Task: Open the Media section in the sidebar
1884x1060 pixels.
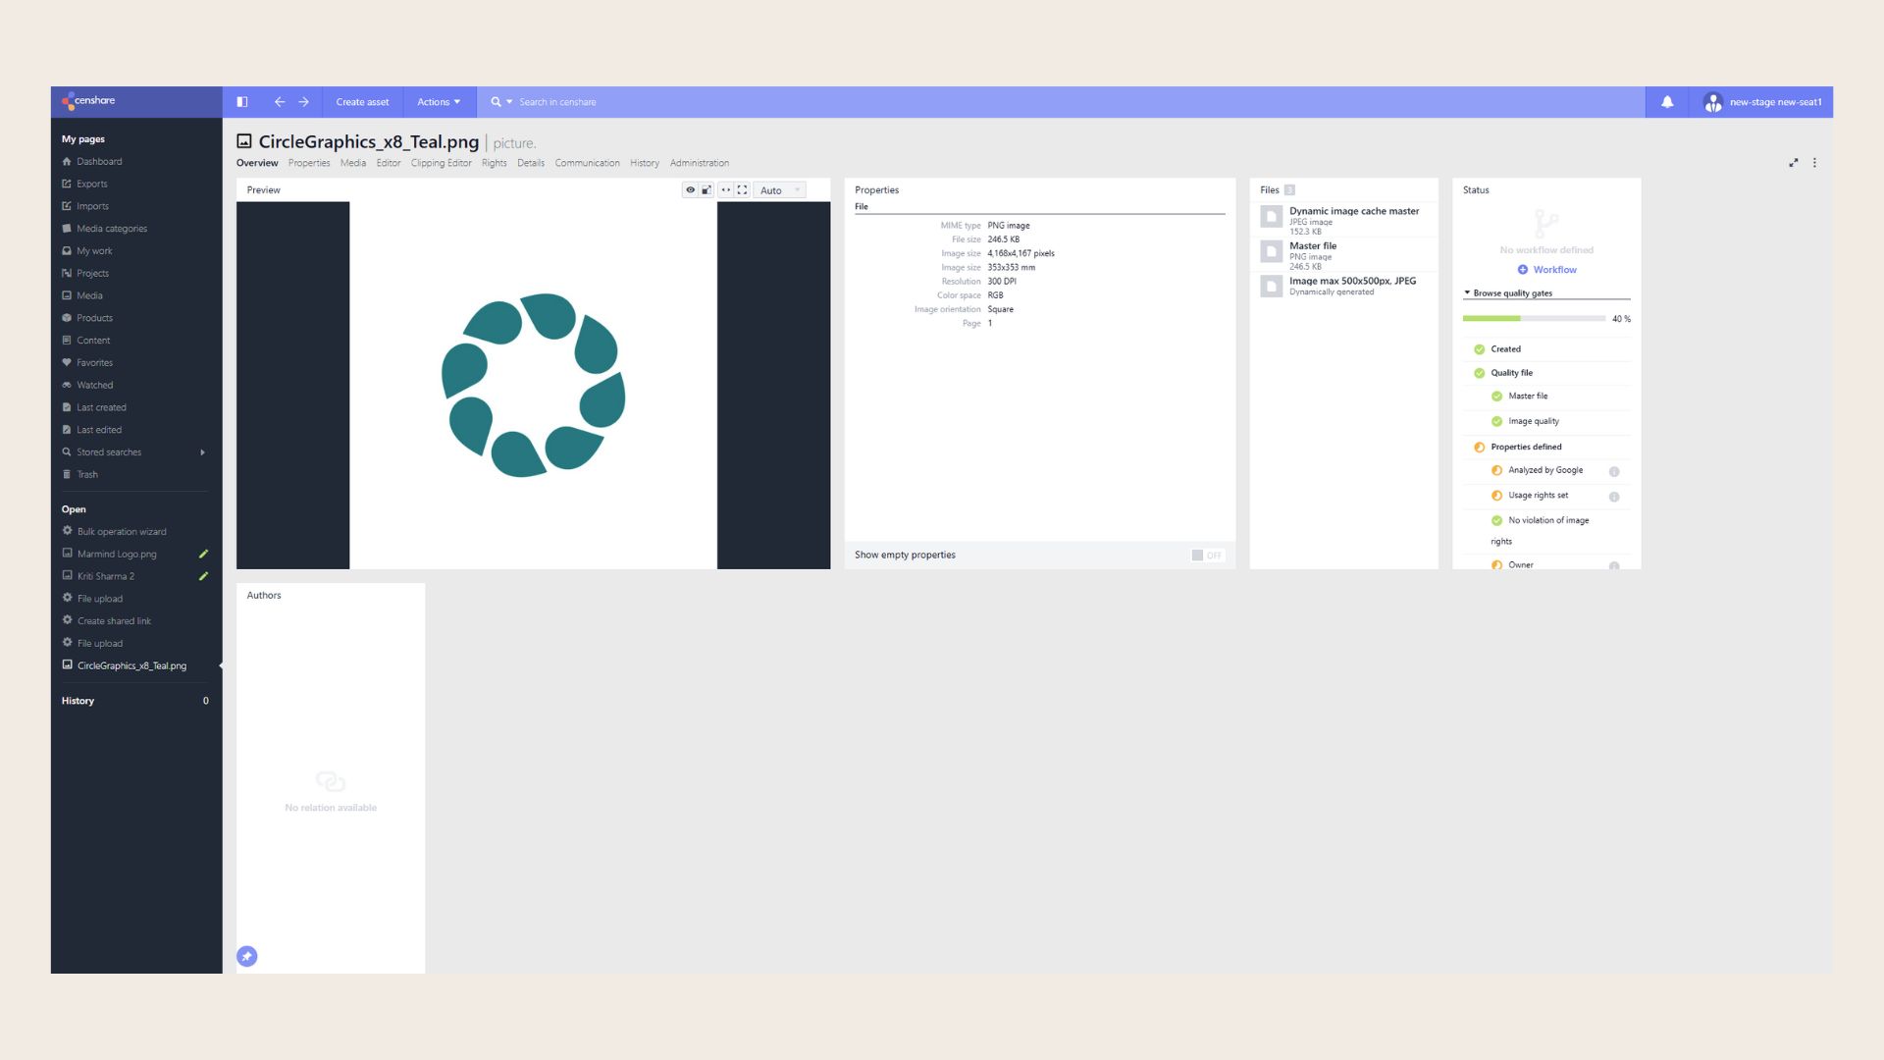Action: [x=87, y=294]
